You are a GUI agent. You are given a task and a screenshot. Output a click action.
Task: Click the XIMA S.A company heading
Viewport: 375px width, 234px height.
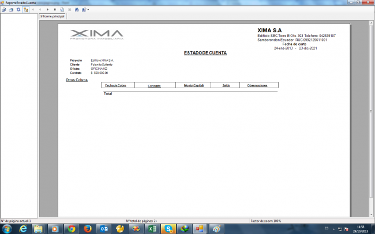coord(269,31)
